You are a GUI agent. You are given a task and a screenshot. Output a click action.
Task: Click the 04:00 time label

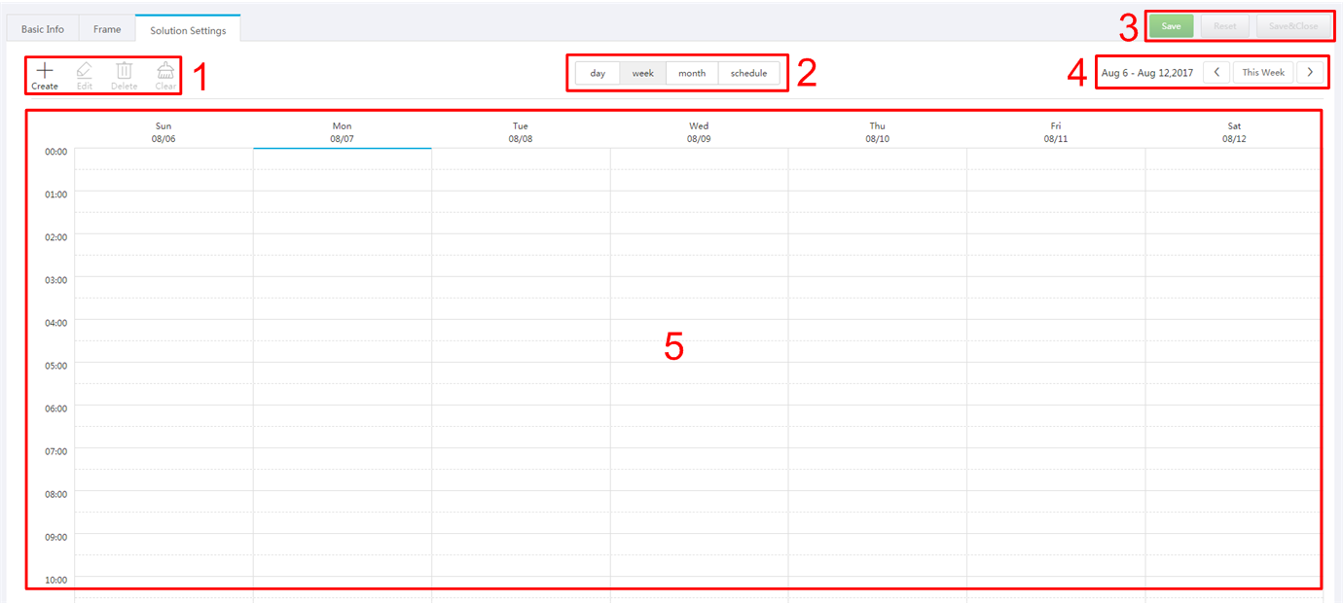pyautogui.click(x=56, y=323)
